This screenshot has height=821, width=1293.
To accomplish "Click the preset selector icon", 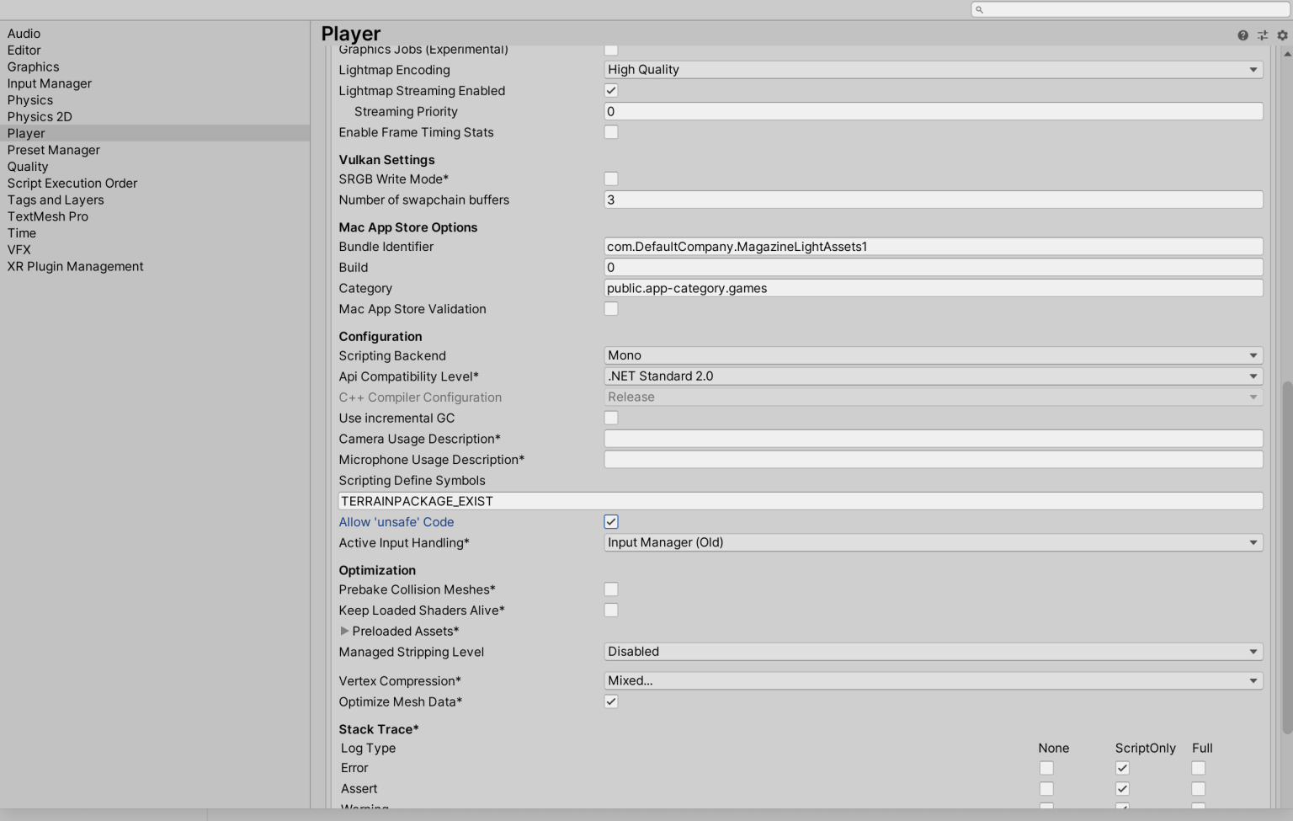I will (1262, 35).
